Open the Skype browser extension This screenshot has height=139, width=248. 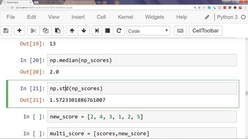tap(209, 8)
